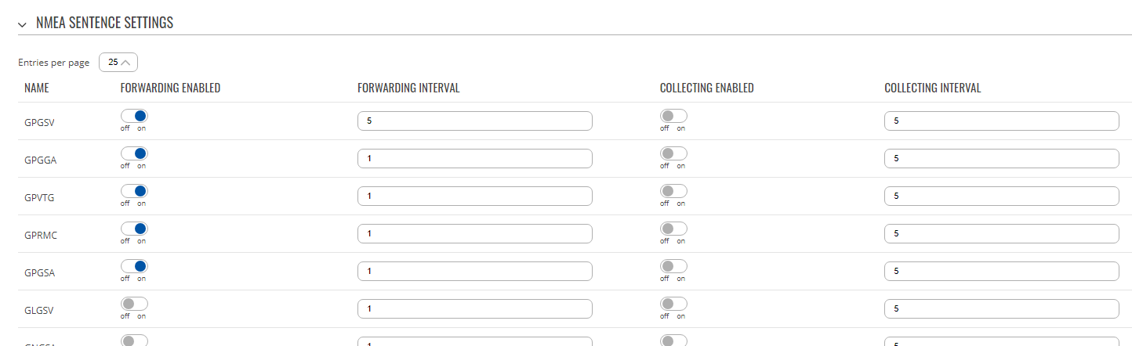Switch off GPRMC forwarding
This screenshot has height=346, width=1132.
(134, 229)
